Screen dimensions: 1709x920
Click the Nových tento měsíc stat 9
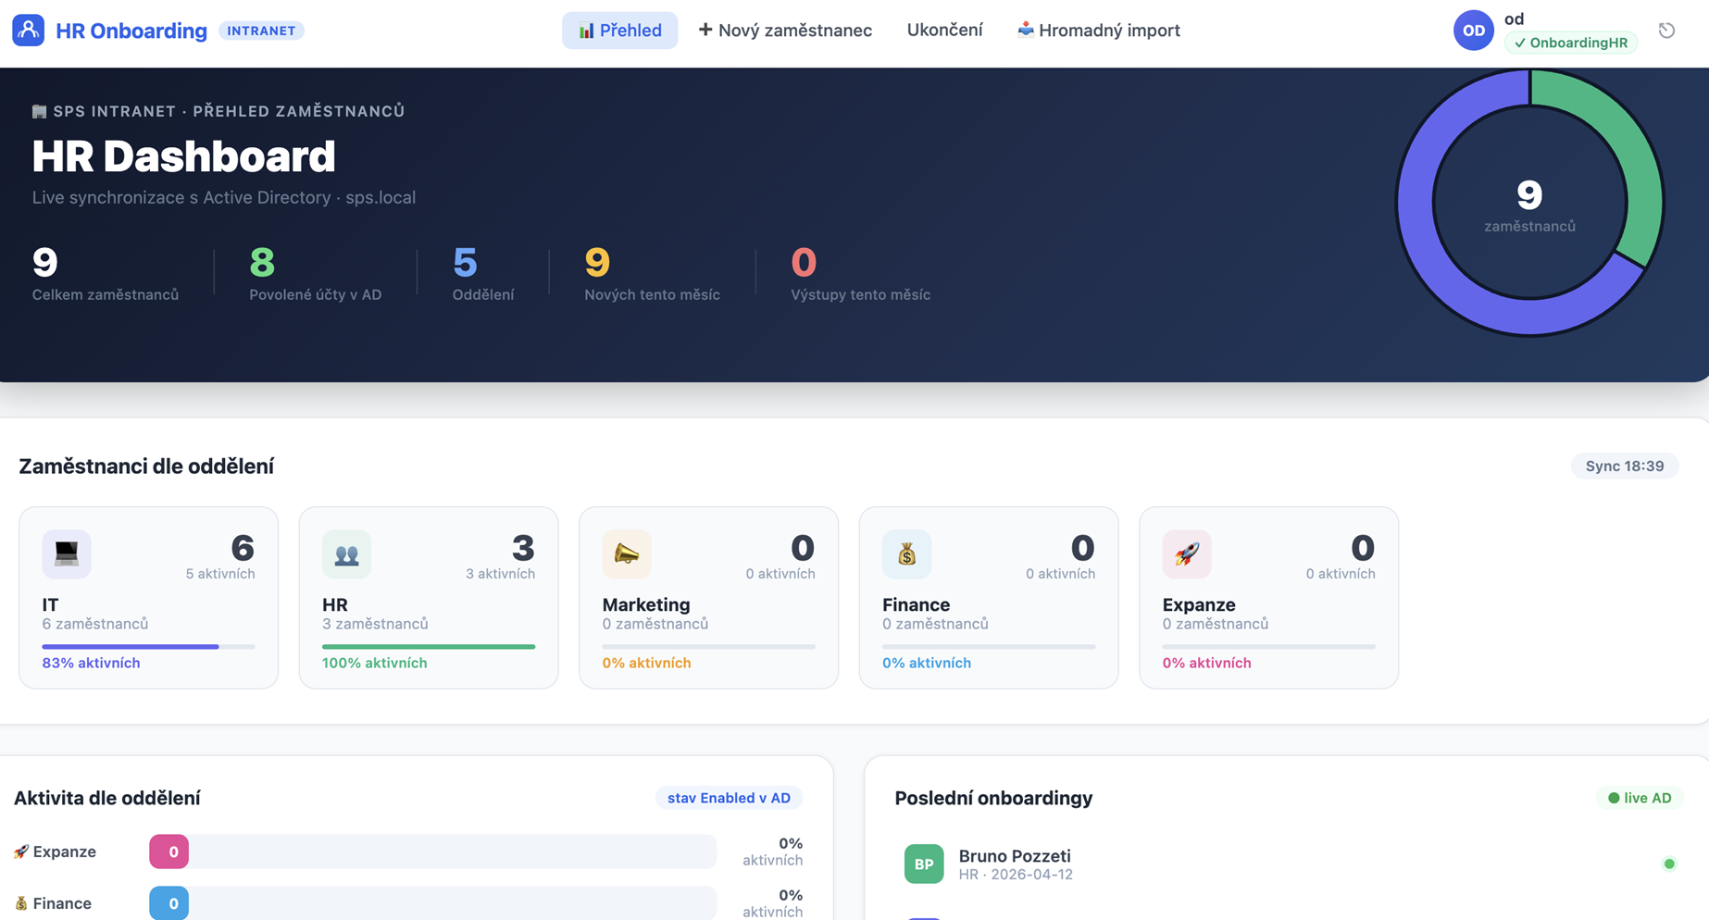pyautogui.click(x=652, y=273)
